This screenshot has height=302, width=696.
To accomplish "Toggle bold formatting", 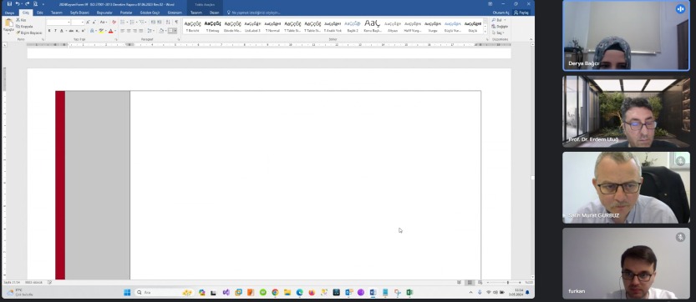I will pos(49,31).
